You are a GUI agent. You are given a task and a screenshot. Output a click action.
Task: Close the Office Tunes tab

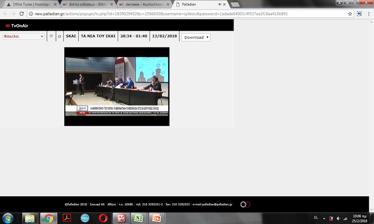click(x=55, y=4)
